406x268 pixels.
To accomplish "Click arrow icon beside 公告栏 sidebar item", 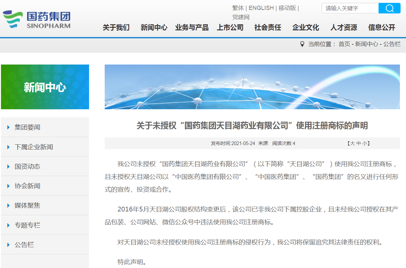I will pyautogui.click(x=9, y=245).
